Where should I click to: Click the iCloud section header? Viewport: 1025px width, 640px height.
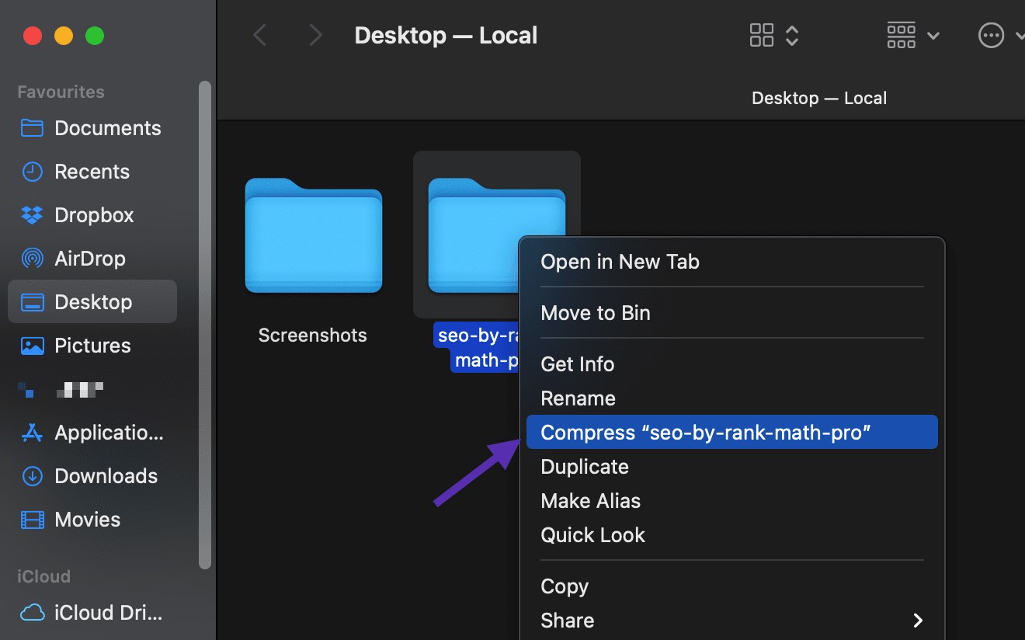point(44,576)
